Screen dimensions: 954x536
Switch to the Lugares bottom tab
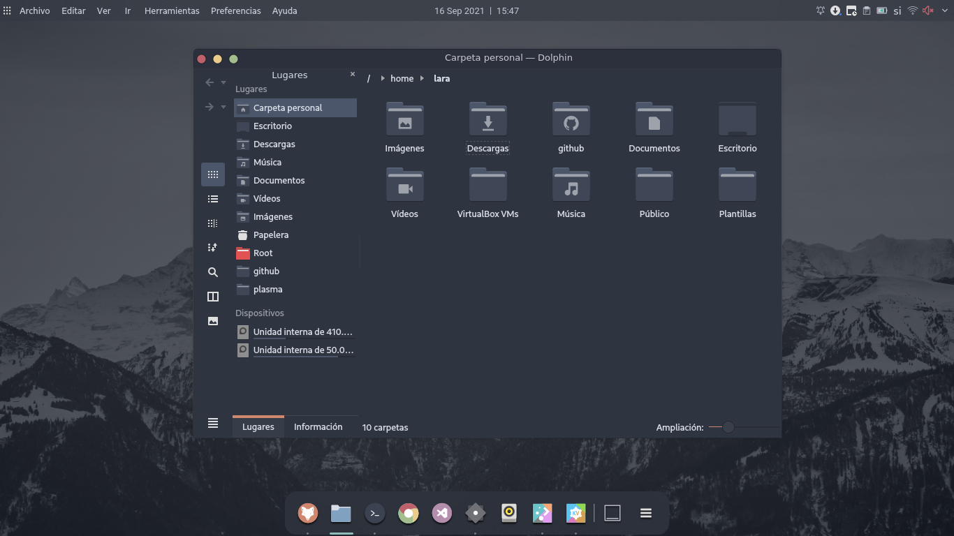[x=258, y=426]
